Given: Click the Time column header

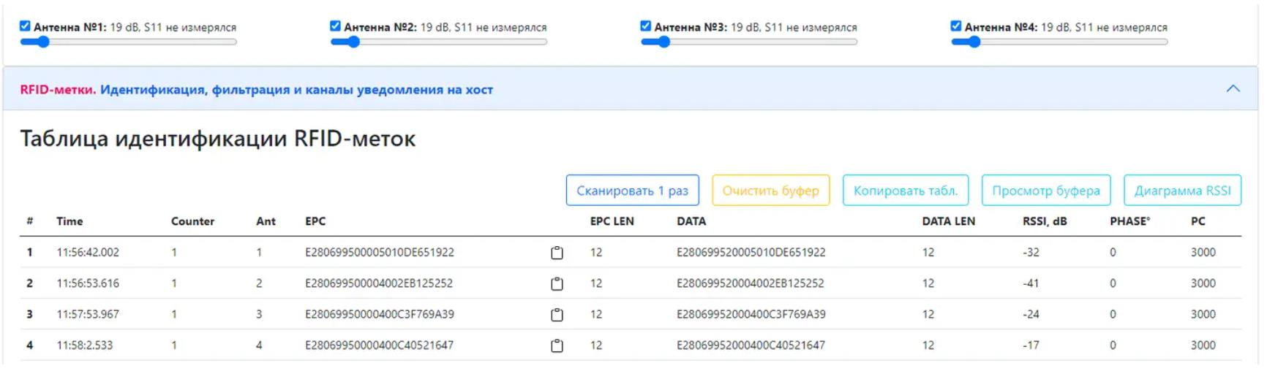Looking at the screenshot, I should point(69,221).
